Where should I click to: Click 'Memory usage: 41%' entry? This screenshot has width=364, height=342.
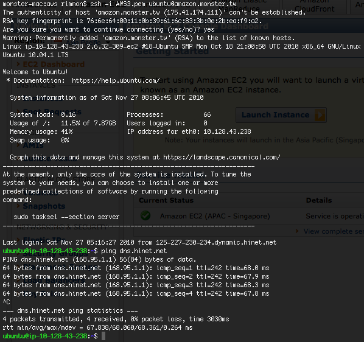point(41,131)
